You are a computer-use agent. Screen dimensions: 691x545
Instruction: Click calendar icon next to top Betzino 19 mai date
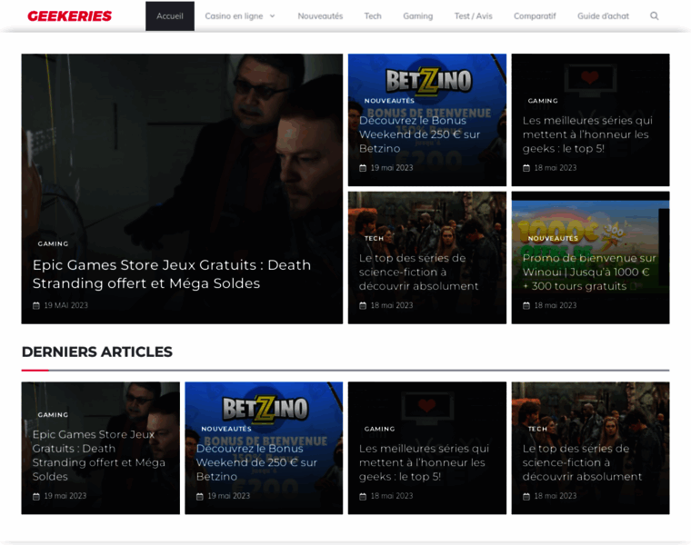[363, 168]
